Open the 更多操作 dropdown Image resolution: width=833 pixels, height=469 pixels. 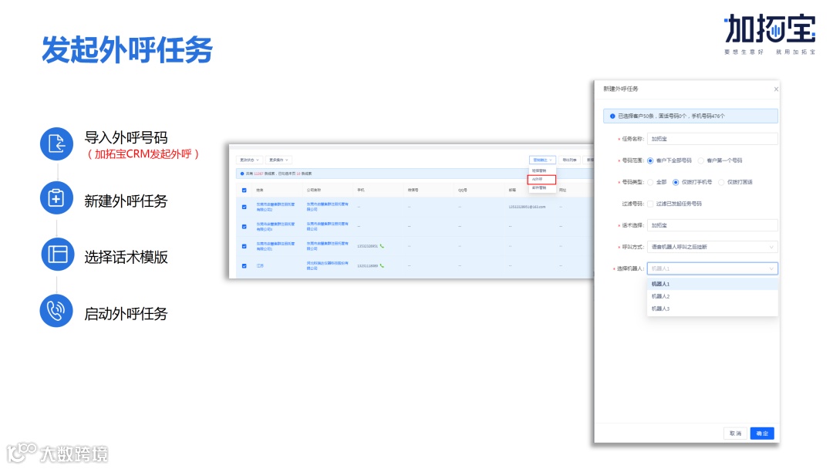[278, 160]
